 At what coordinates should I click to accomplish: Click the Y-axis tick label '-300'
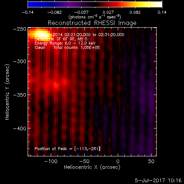pyautogui.click(x=20, y=61)
